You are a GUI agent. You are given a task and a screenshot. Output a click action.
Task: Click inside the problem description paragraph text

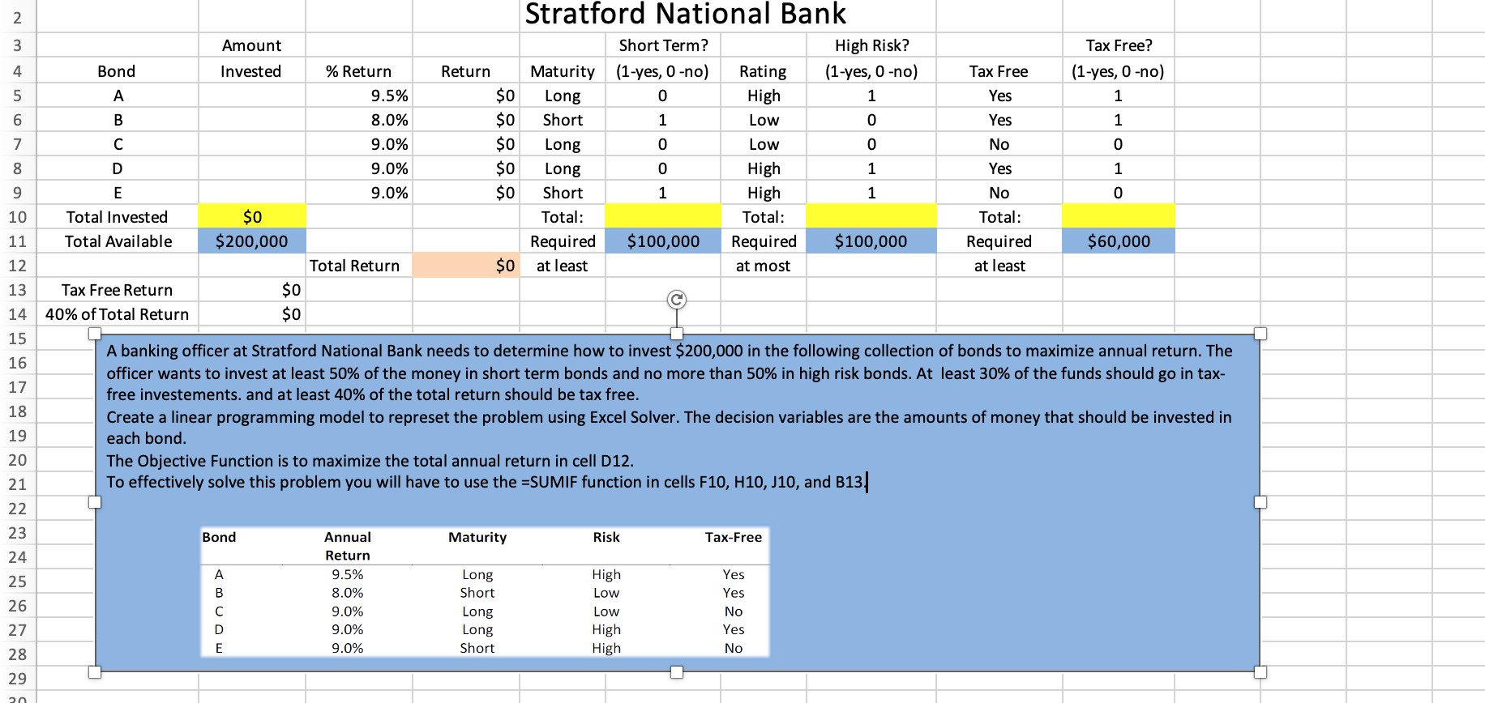point(670,416)
